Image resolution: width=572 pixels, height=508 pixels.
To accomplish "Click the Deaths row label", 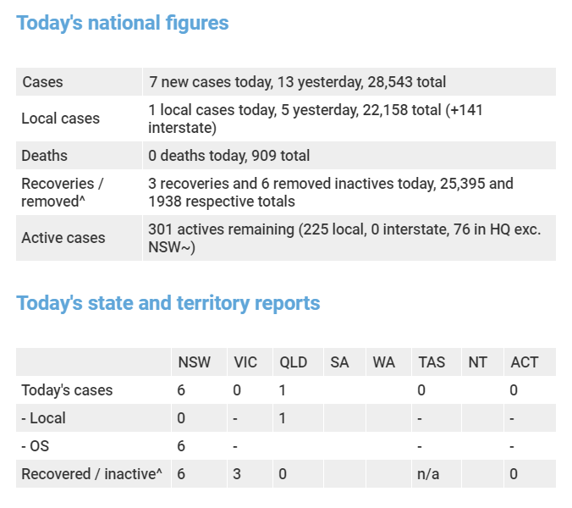I will pos(46,156).
